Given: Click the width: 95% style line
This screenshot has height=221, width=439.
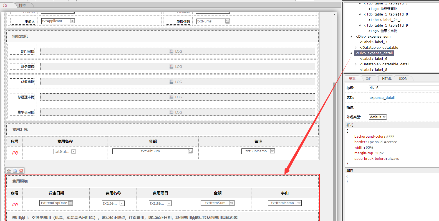Looking at the screenshot, I should pyautogui.click(x=364, y=148).
